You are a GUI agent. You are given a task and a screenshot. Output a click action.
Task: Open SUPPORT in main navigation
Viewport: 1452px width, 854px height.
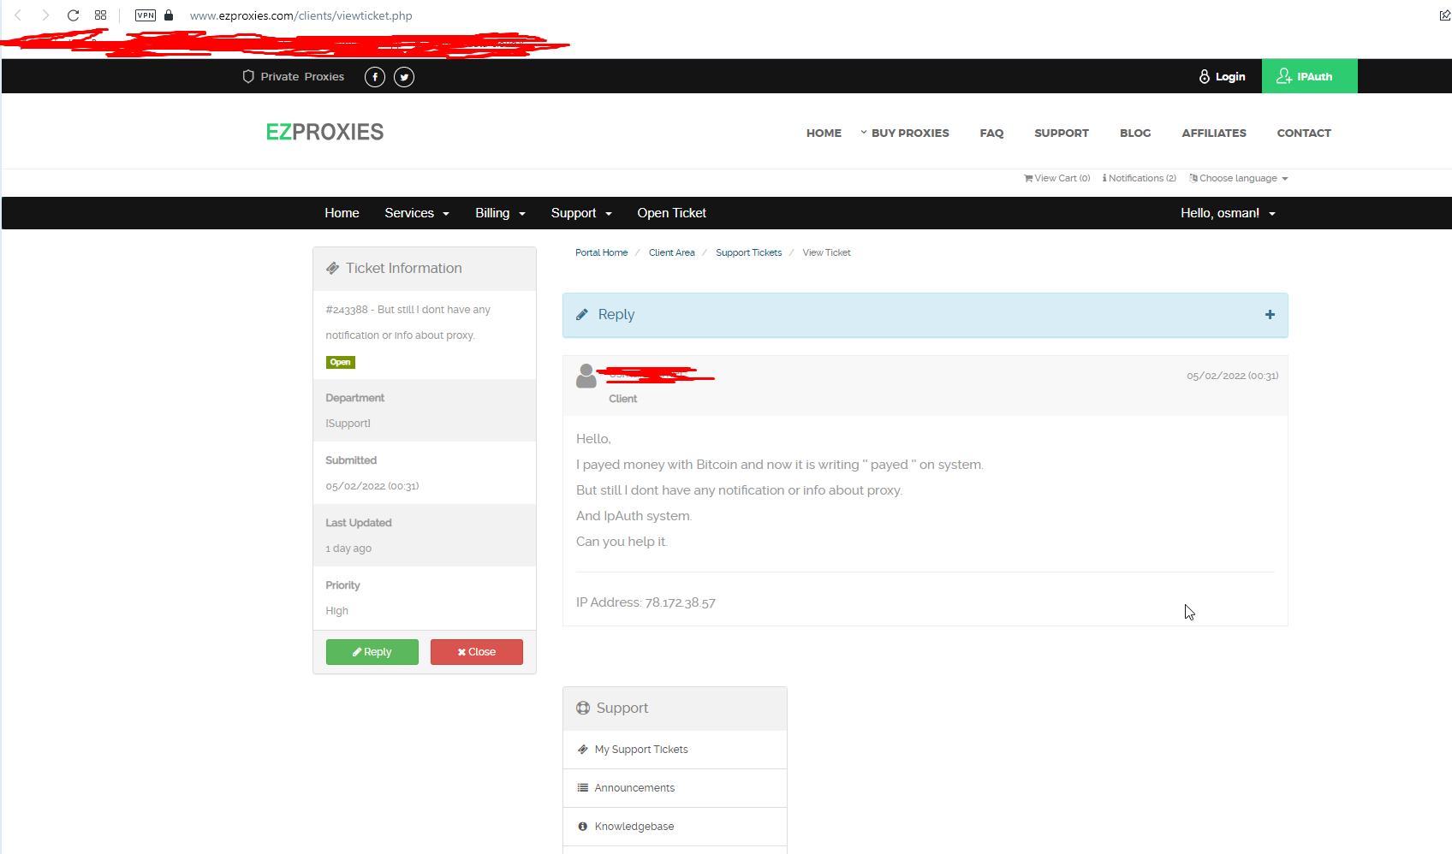[x=1062, y=133]
